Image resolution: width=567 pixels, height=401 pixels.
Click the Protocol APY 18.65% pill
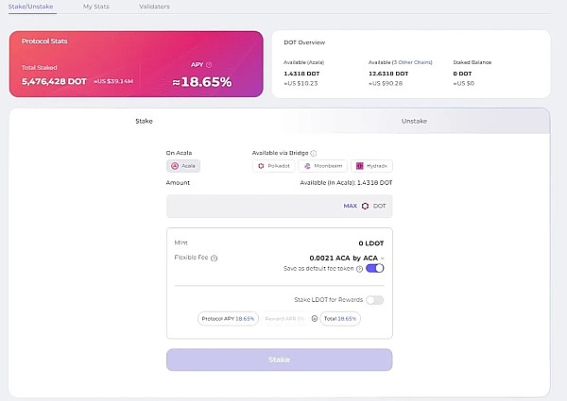click(x=228, y=319)
